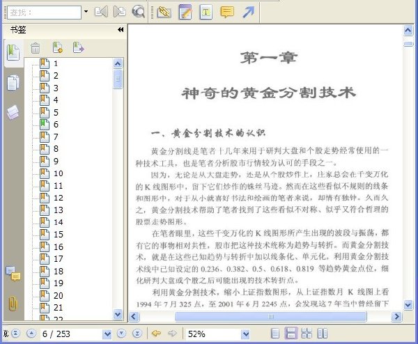Select bookmark 16

point(51,247)
